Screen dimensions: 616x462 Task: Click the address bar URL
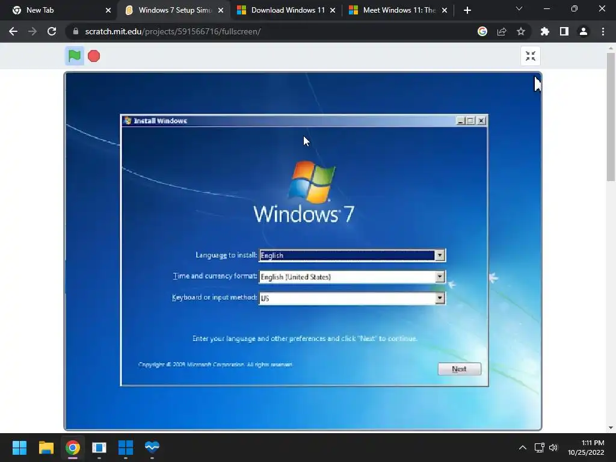coord(173,31)
